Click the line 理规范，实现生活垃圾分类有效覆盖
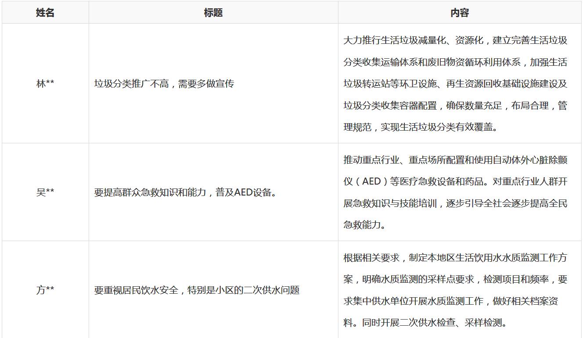 tap(420, 128)
